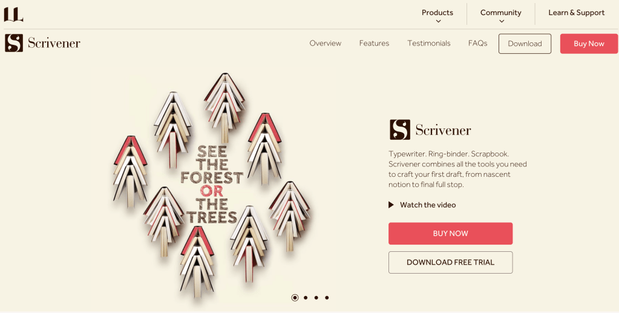Screen dimensions: 619x313
Task: Click the Scrivener S logo in header
Action: click(14, 43)
